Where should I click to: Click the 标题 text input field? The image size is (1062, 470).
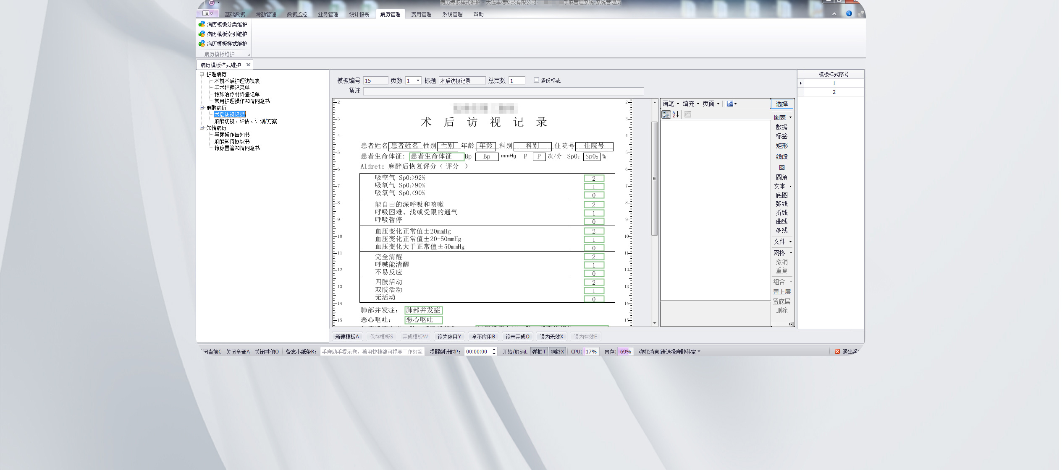tap(462, 80)
